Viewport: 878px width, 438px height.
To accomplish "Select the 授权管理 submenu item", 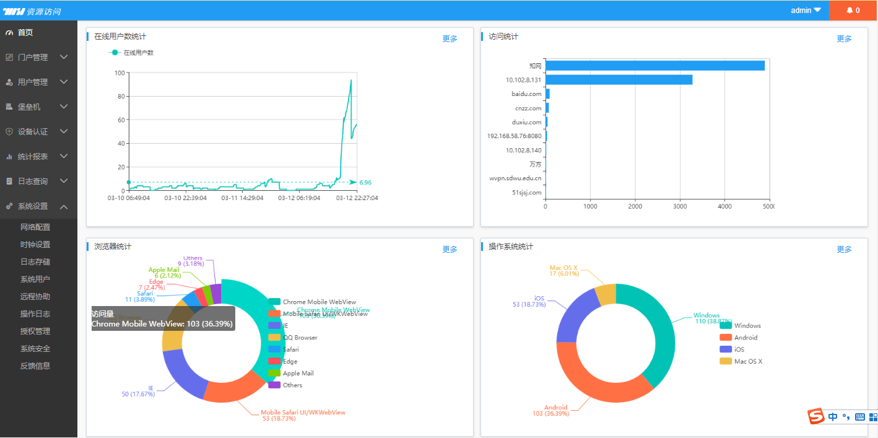I will point(35,331).
